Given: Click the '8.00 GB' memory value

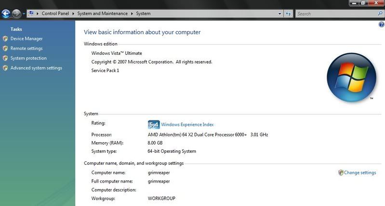Looking at the screenshot, I should (x=155, y=143).
